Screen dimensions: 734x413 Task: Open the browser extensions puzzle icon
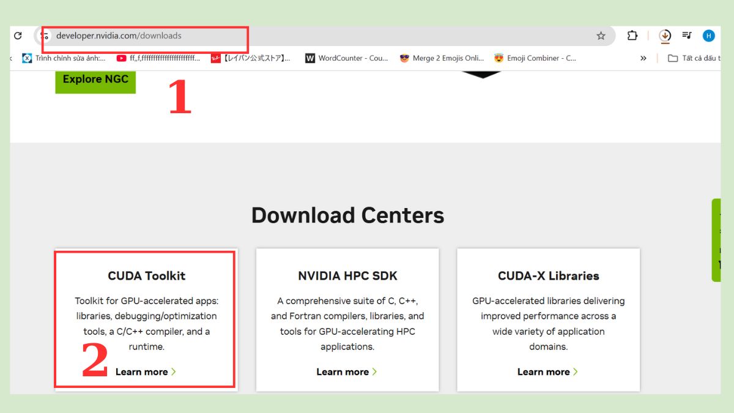(x=632, y=36)
